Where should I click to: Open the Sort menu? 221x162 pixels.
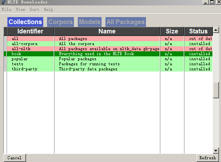pos(34,9)
